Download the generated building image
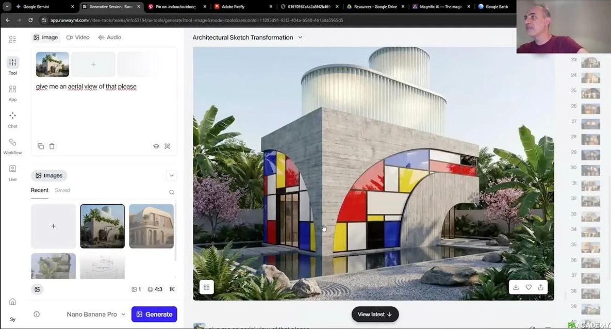The image size is (611, 329). [x=516, y=287]
